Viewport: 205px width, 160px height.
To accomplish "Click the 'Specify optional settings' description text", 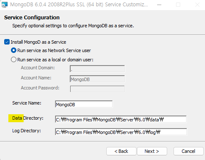I will (73, 26).
